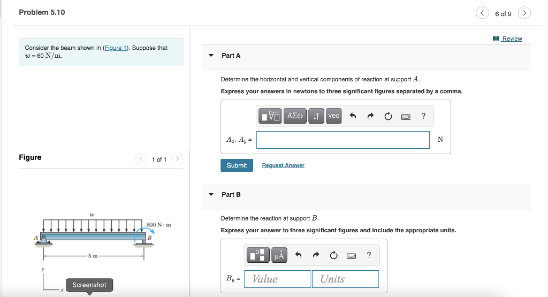The image size is (548, 297).
Task: Go to next problem with right arrow
Action: (524, 13)
